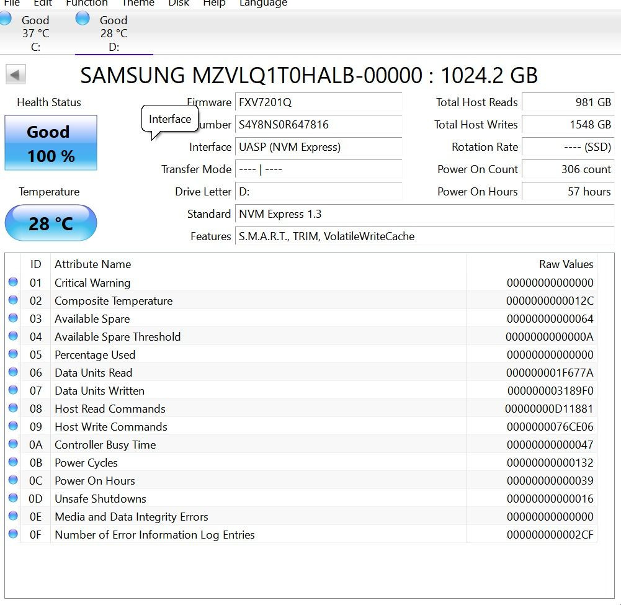Image resolution: width=621 pixels, height=605 pixels.
Task: Click the back arrow disk navigation button
Action: [x=16, y=74]
